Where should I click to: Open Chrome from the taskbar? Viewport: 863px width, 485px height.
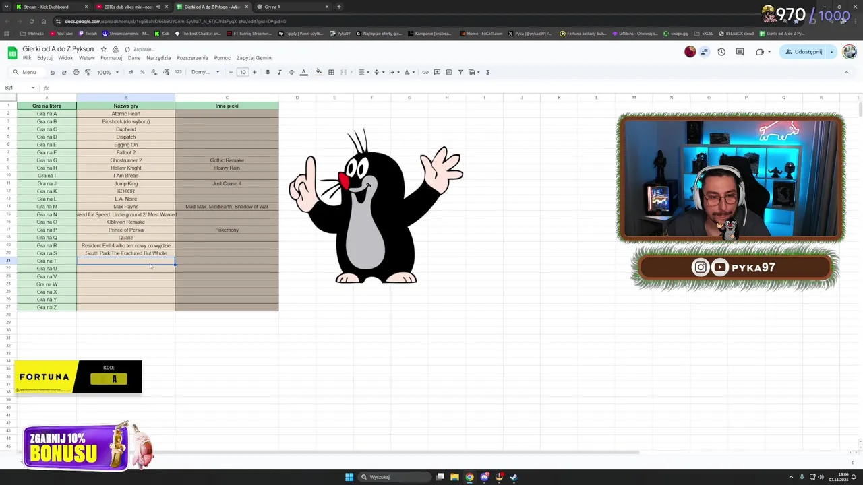tap(469, 477)
